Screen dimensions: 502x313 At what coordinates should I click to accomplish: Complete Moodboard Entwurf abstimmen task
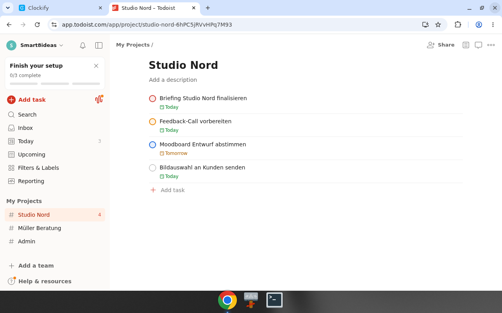(153, 145)
